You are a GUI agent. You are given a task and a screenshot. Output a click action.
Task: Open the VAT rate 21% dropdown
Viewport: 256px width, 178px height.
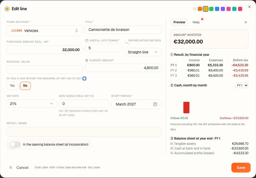tap(32, 104)
